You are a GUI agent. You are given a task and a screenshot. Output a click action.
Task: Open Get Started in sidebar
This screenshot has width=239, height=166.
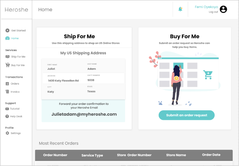[18, 31]
